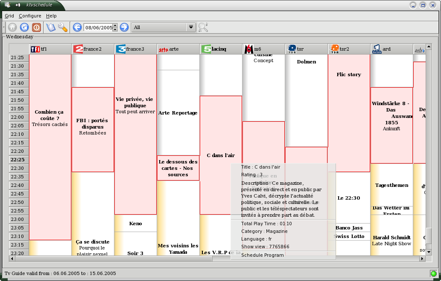The width and height of the screenshot is (441, 281).
Task: Click the 08/06/2005 date field
Action: tap(98, 28)
